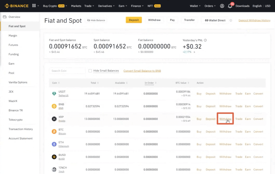Screen dimensions: 275x174
Task: Open the notifications bell icon
Action: click(x=230, y=6)
